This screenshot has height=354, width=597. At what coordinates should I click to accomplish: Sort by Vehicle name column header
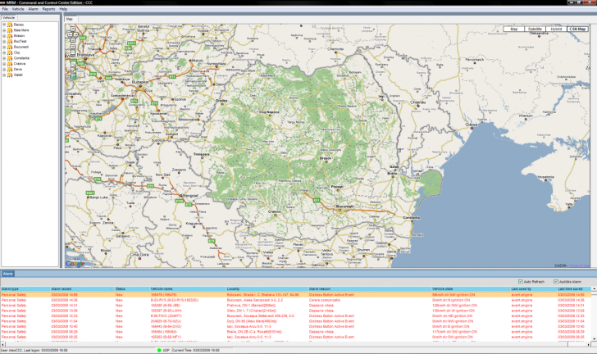[x=187, y=289]
